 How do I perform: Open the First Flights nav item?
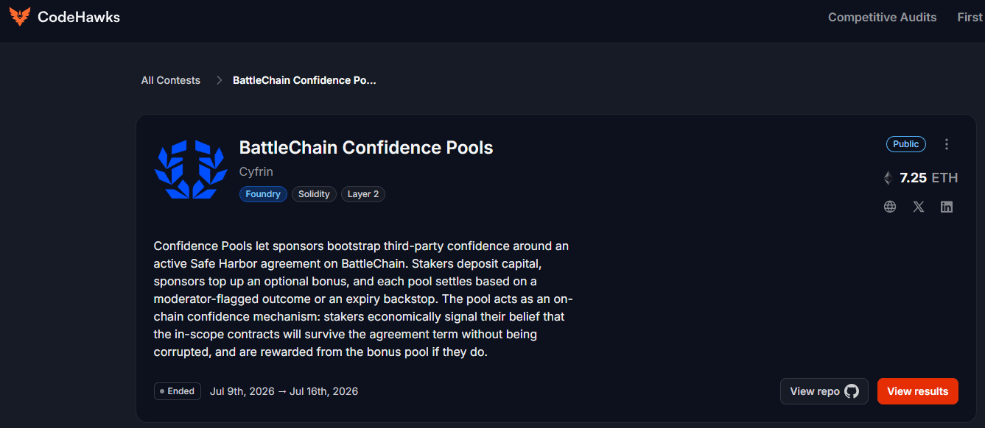point(970,17)
